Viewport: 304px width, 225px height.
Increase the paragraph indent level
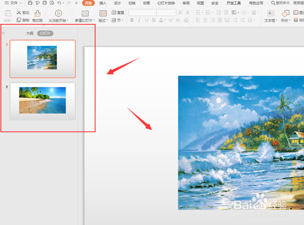(x=226, y=12)
